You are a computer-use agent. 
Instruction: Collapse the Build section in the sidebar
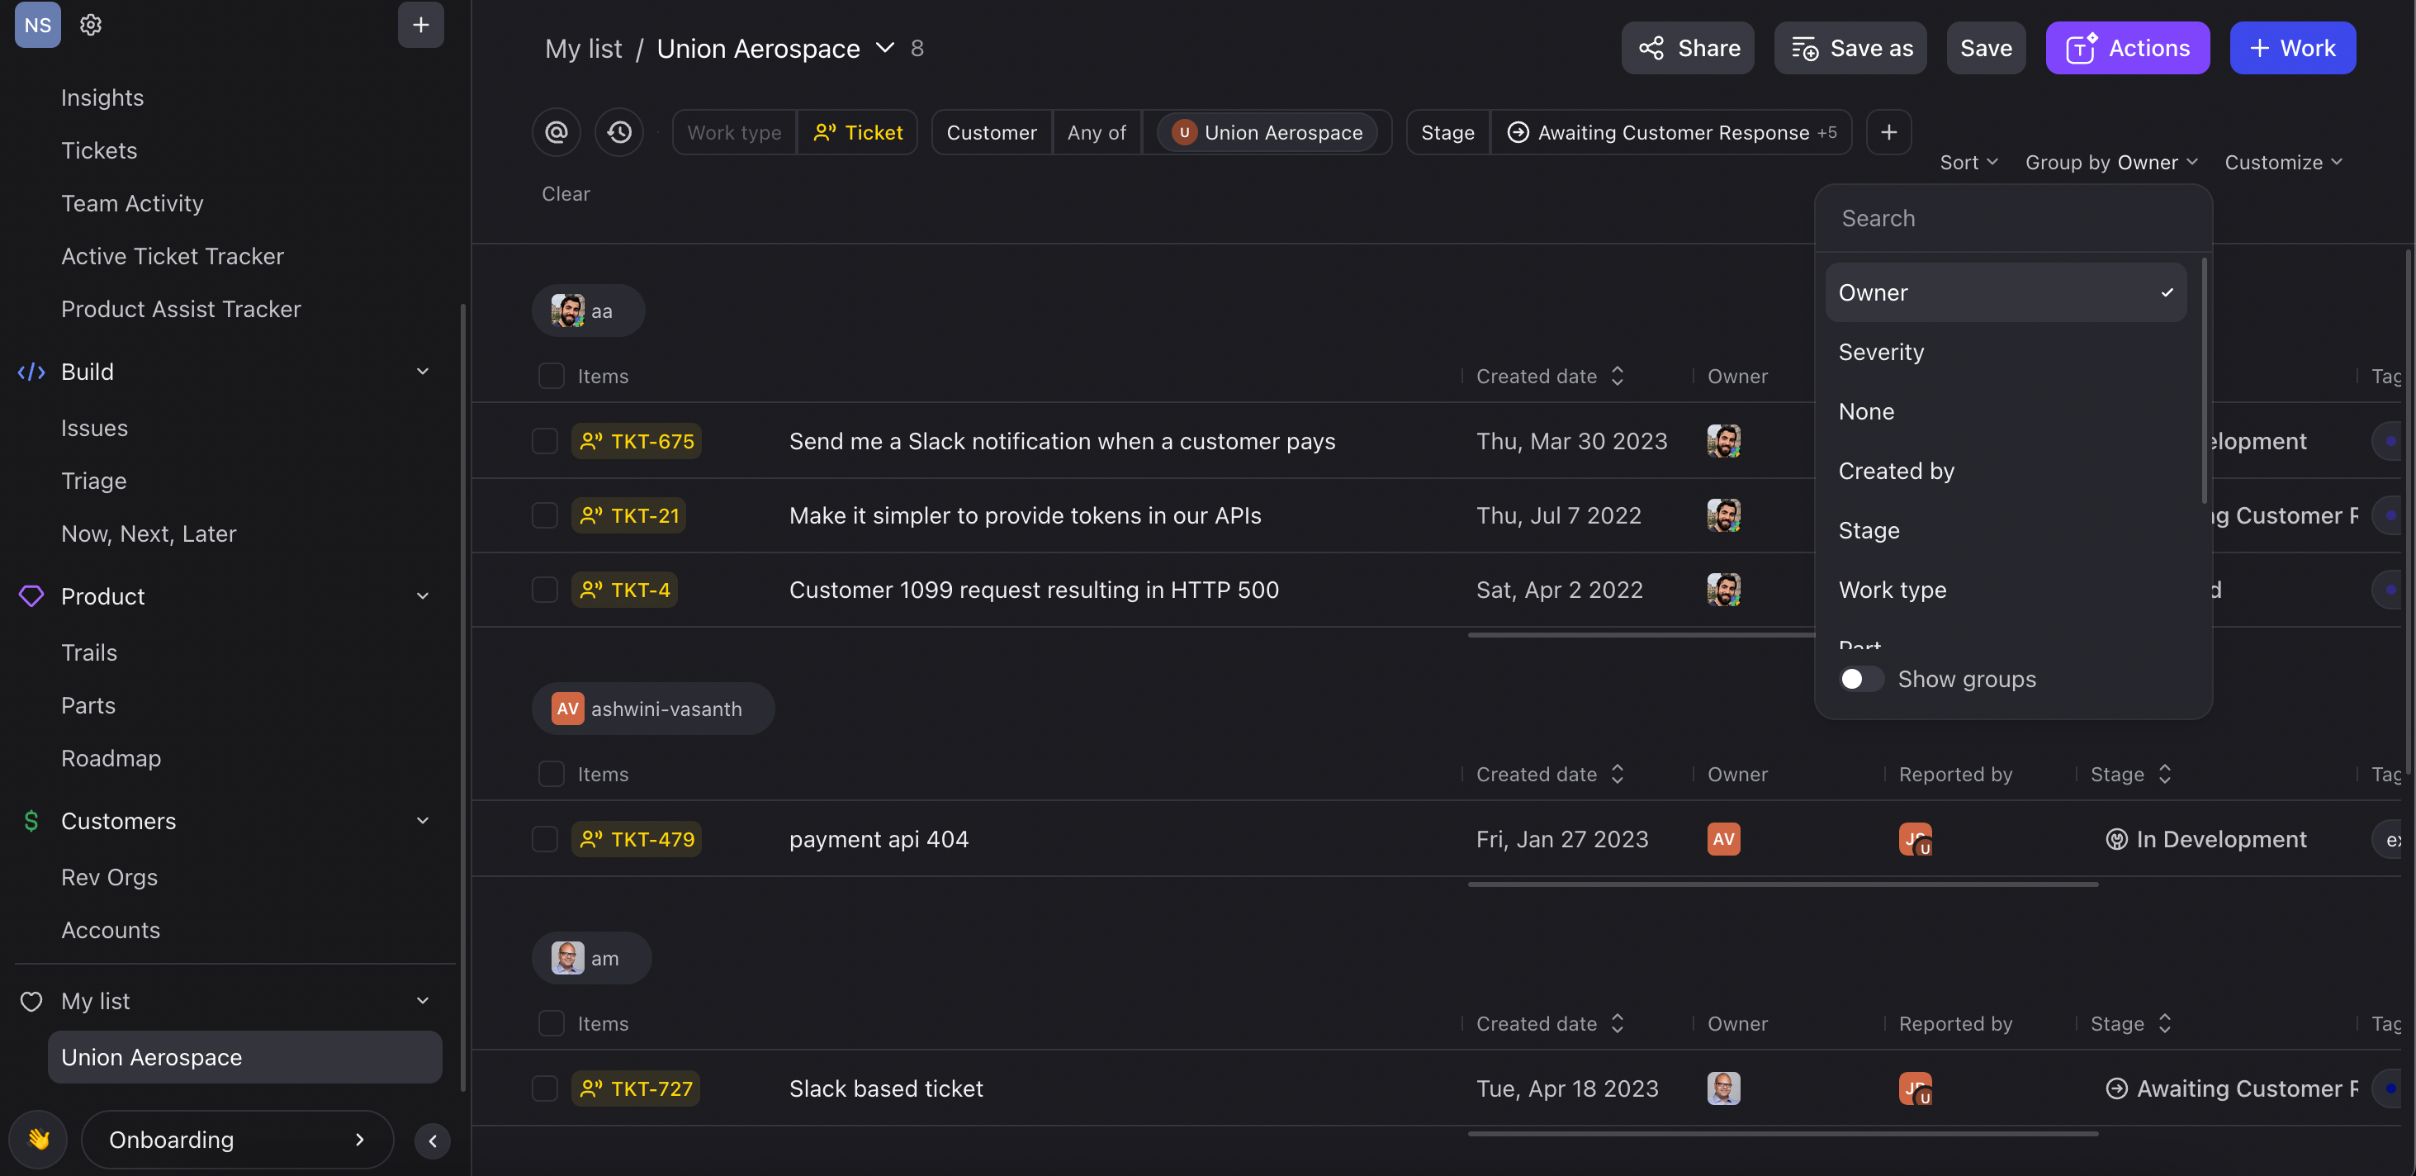pos(423,372)
